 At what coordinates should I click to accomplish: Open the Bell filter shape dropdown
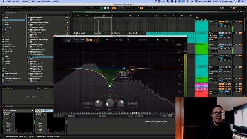click(87, 104)
